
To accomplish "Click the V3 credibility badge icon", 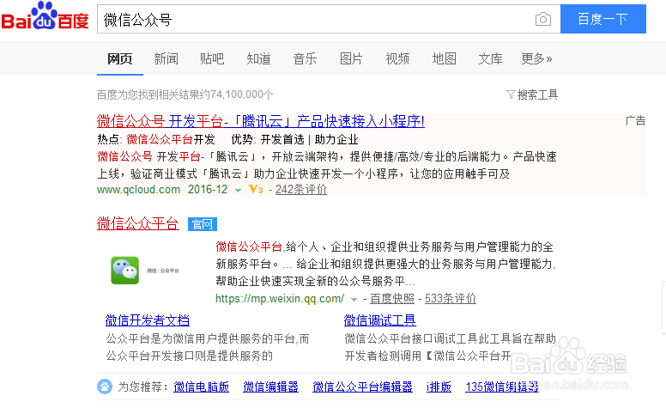I will coord(256,189).
